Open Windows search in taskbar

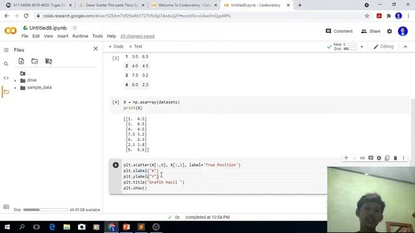(22, 227)
